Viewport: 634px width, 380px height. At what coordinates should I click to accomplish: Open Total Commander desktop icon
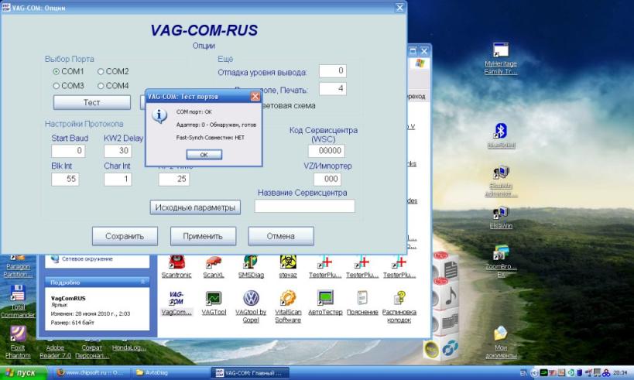(x=18, y=296)
